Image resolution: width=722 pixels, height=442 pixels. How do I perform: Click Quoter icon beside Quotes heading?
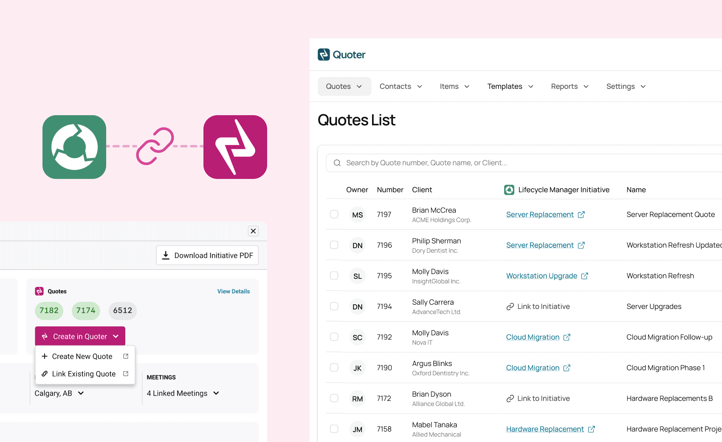[39, 291]
